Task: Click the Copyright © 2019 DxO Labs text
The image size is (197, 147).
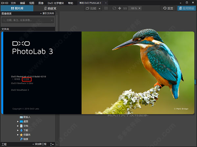Action: click(26, 109)
